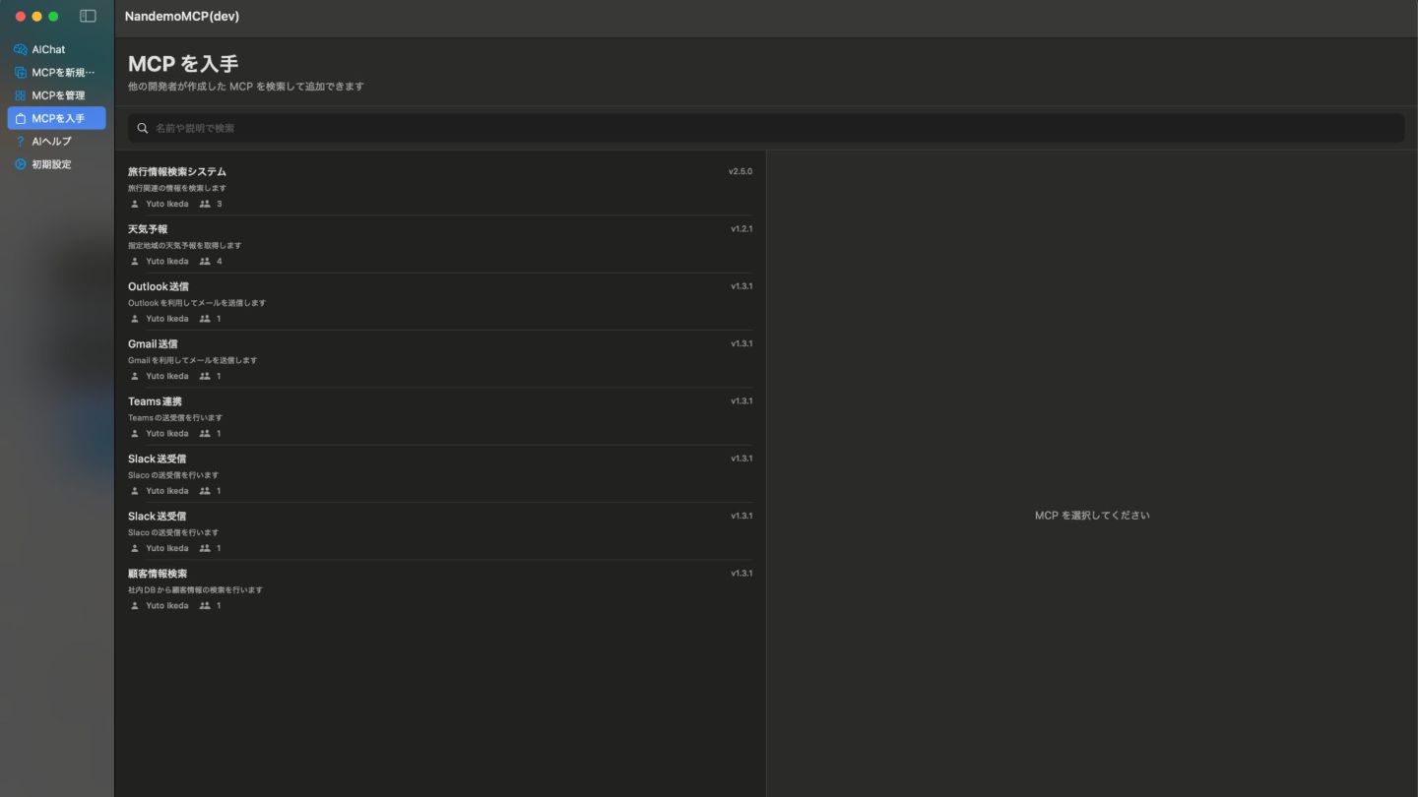Click users icon in Gmail送信 row

point(205,376)
